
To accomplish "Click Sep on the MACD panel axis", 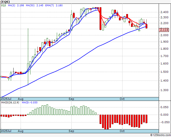I will [x=71, y=131].
